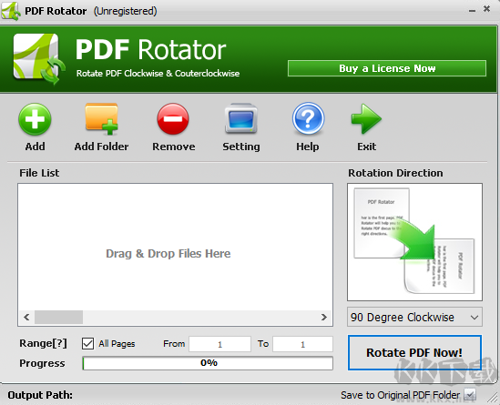Click the file list right scroll arrow
The height and width of the screenshot is (405, 500).
(324, 318)
